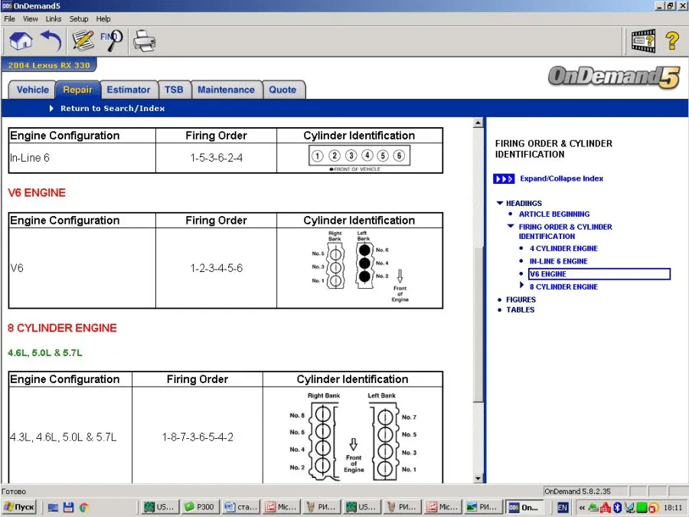Select the Quote tab

282,90
